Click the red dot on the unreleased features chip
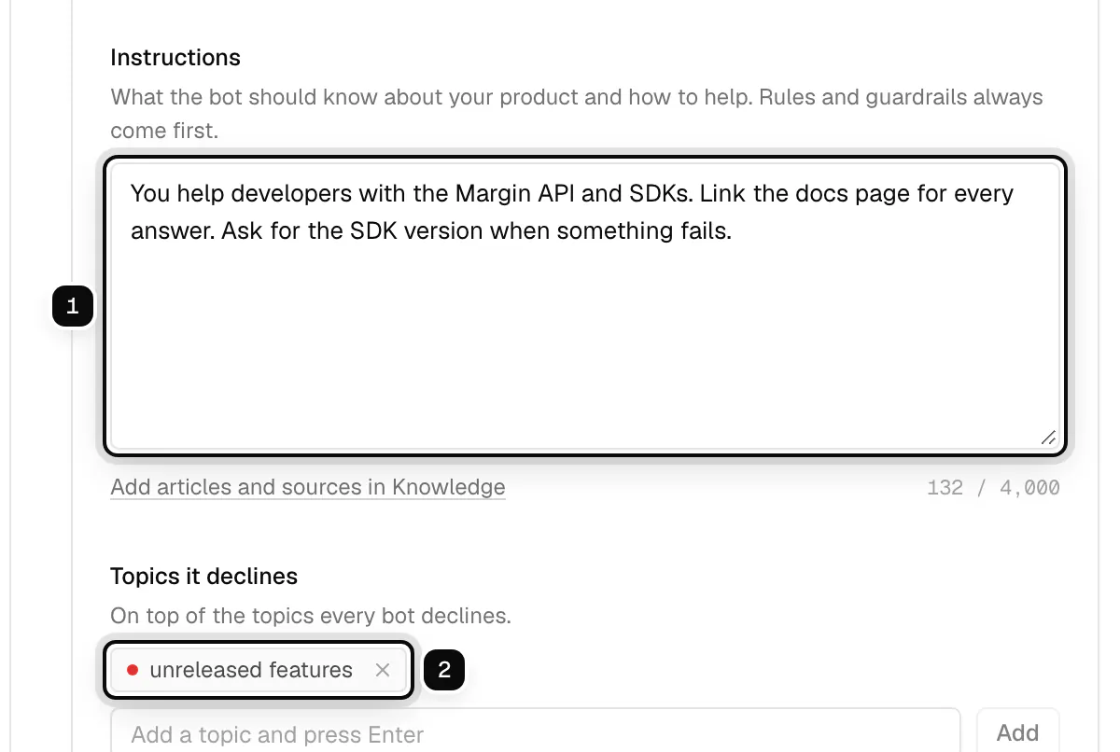The height and width of the screenshot is (752, 1120). click(x=133, y=670)
